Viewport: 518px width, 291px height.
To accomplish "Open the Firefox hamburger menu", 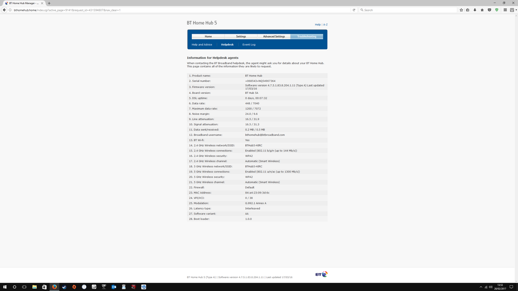I will tap(505, 10).
